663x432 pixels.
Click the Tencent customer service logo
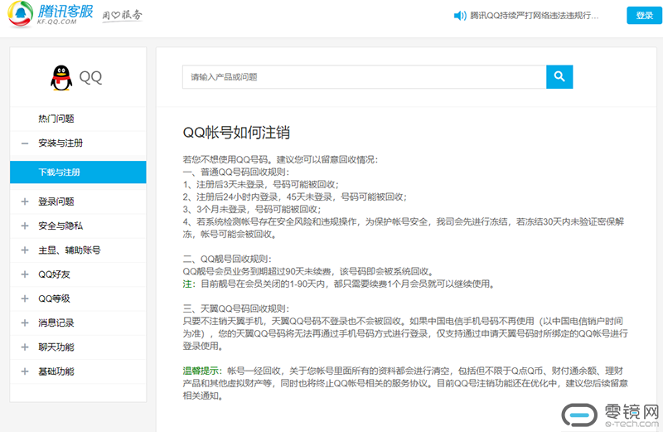[x=50, y=14]
